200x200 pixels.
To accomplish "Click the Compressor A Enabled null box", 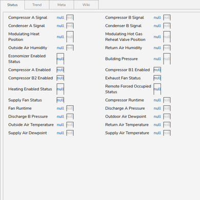I will coord(61,70).
